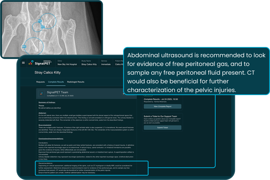Click the Study Name value in the header

(89, 64)
